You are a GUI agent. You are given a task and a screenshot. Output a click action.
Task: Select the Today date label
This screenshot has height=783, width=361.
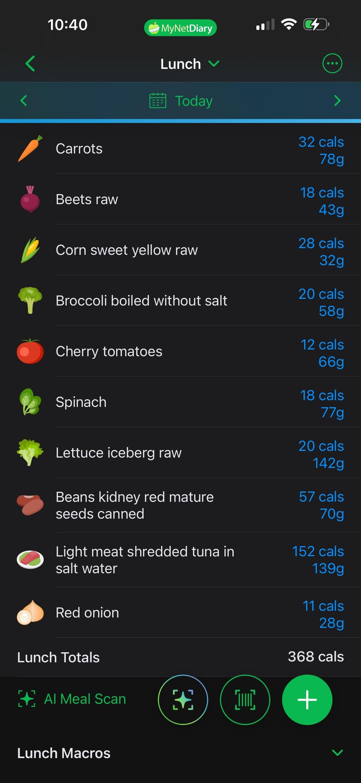(194, 101)
